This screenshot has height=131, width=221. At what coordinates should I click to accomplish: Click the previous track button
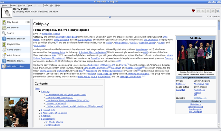tap(198, 11)
